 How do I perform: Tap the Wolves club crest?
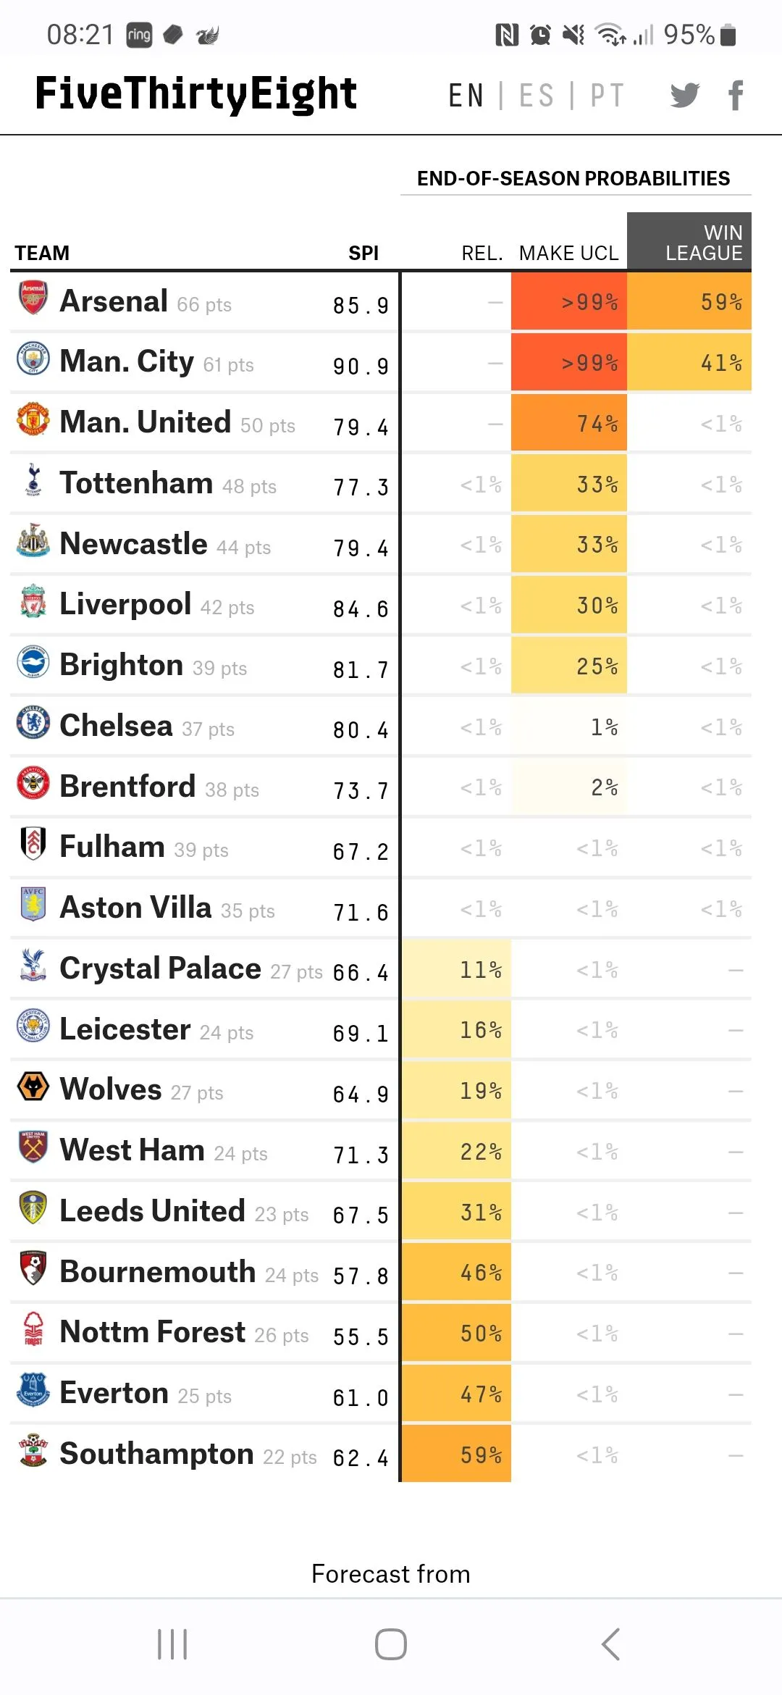point(33,1086)
